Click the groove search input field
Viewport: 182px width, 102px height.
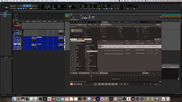74,39
